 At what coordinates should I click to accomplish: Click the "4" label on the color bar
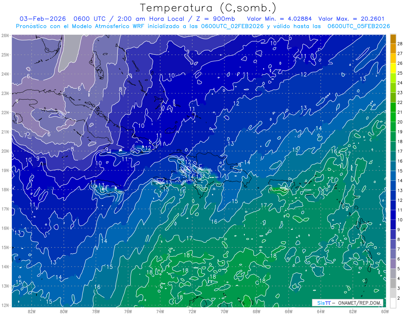(x=399, y=279)
